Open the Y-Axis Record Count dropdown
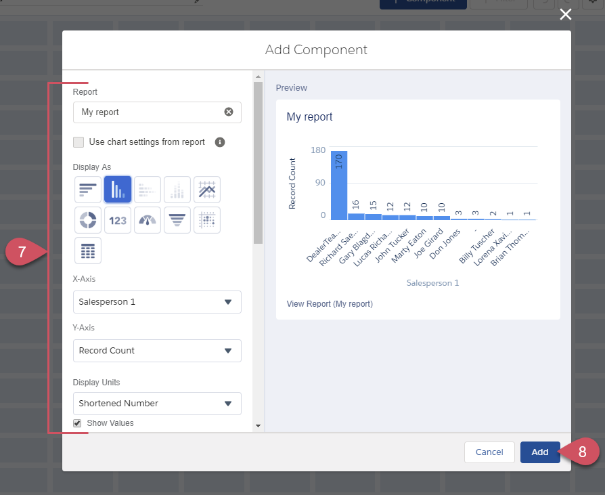The width and height of the screenshot is (605, 495). click(157, 351)
